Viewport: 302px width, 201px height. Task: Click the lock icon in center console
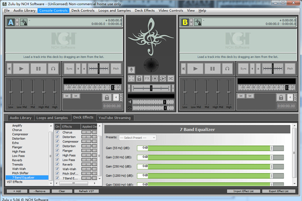tap(139, 78)
